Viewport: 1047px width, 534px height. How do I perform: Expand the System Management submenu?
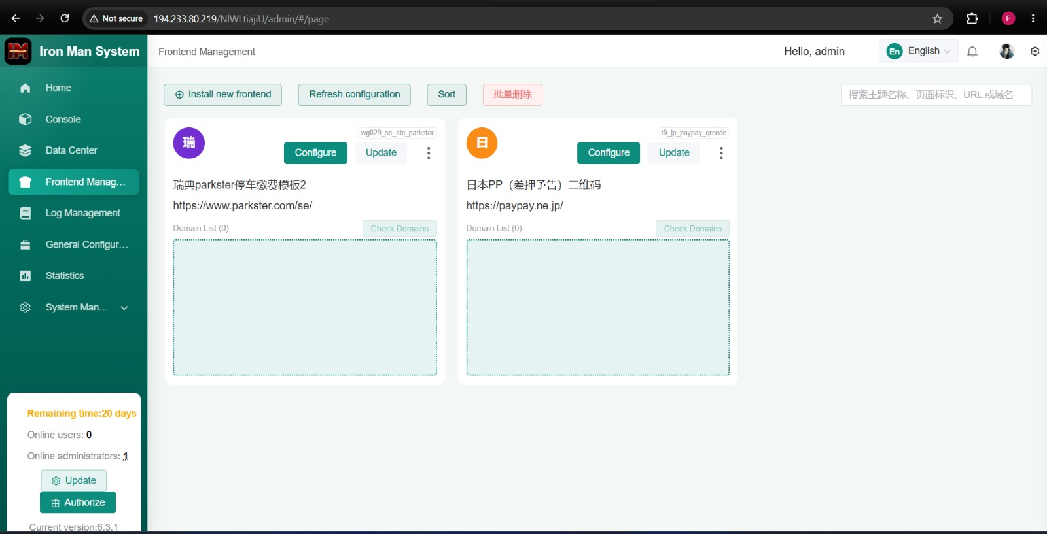pos(74,307)
